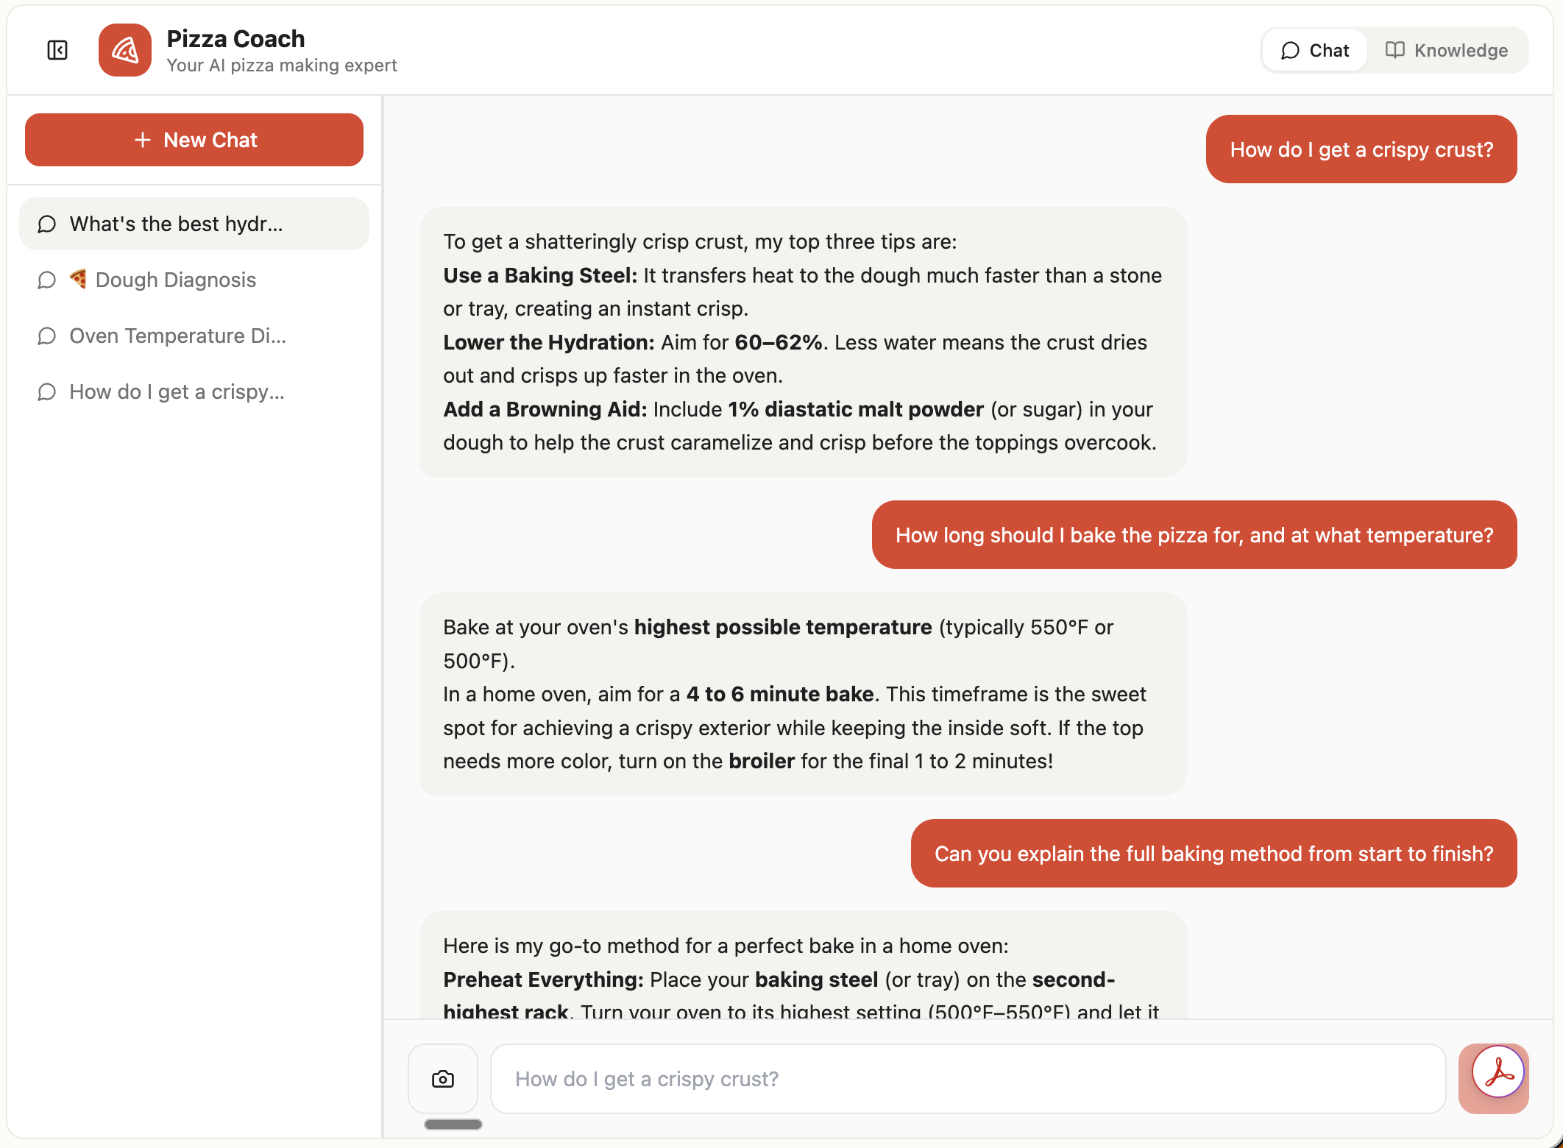
Task: Click the "How do I get a crispy crust?" message bubble
Action: point(1361,149)
